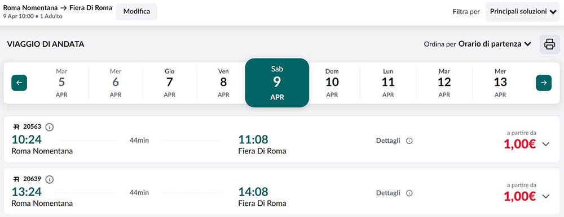This screenshot has width=564, height=217.
Task: Go to next dates with right arrow
Action: tap(544, 83)
